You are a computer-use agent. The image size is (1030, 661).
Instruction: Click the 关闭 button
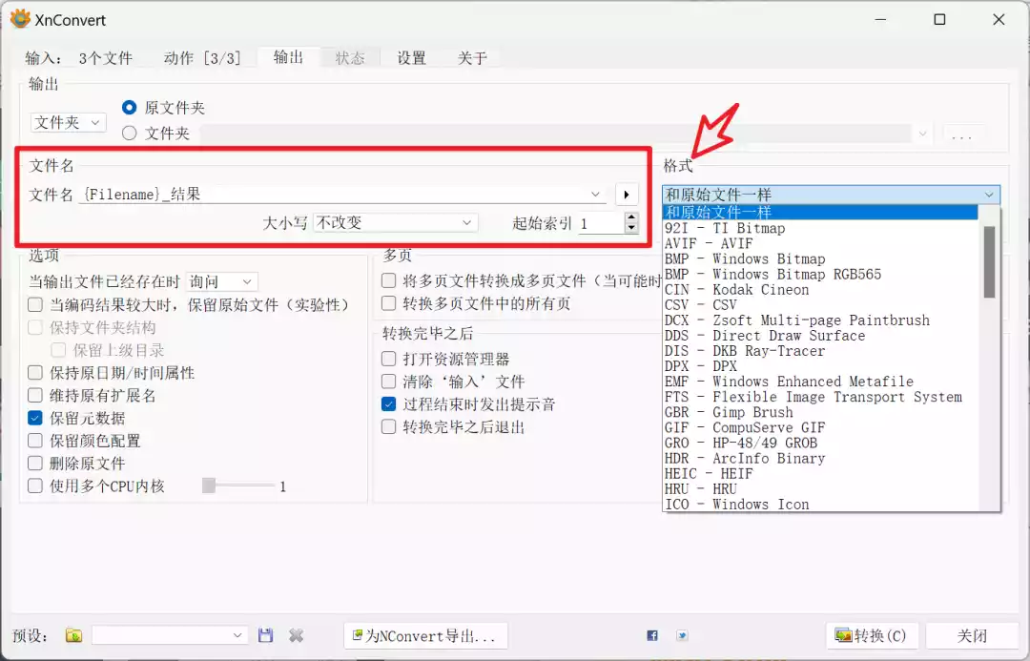tap(972, 635)
